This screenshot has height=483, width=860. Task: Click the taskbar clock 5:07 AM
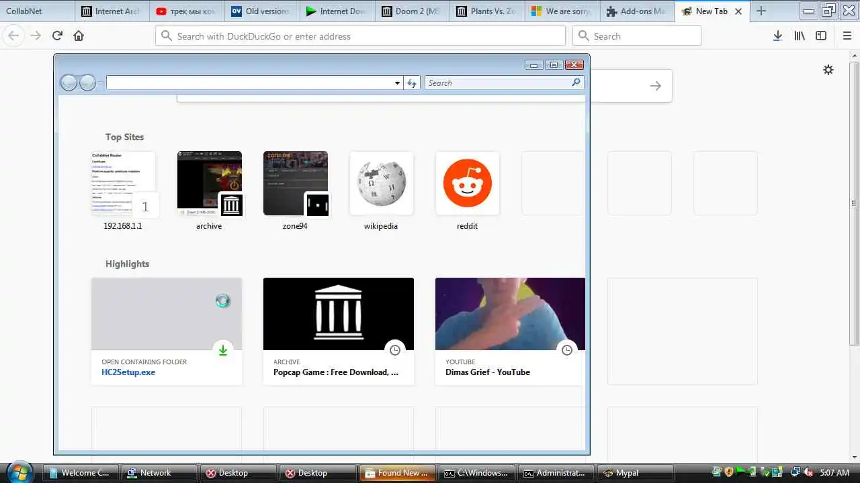(834, 473)
